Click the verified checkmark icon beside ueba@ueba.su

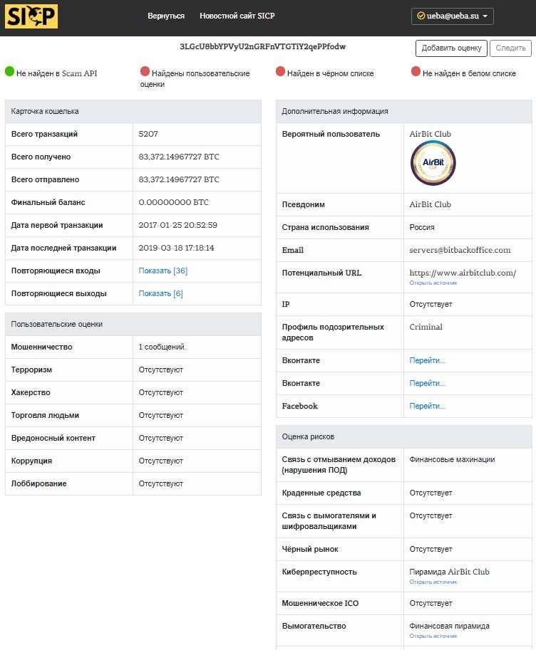click(421, 16)
